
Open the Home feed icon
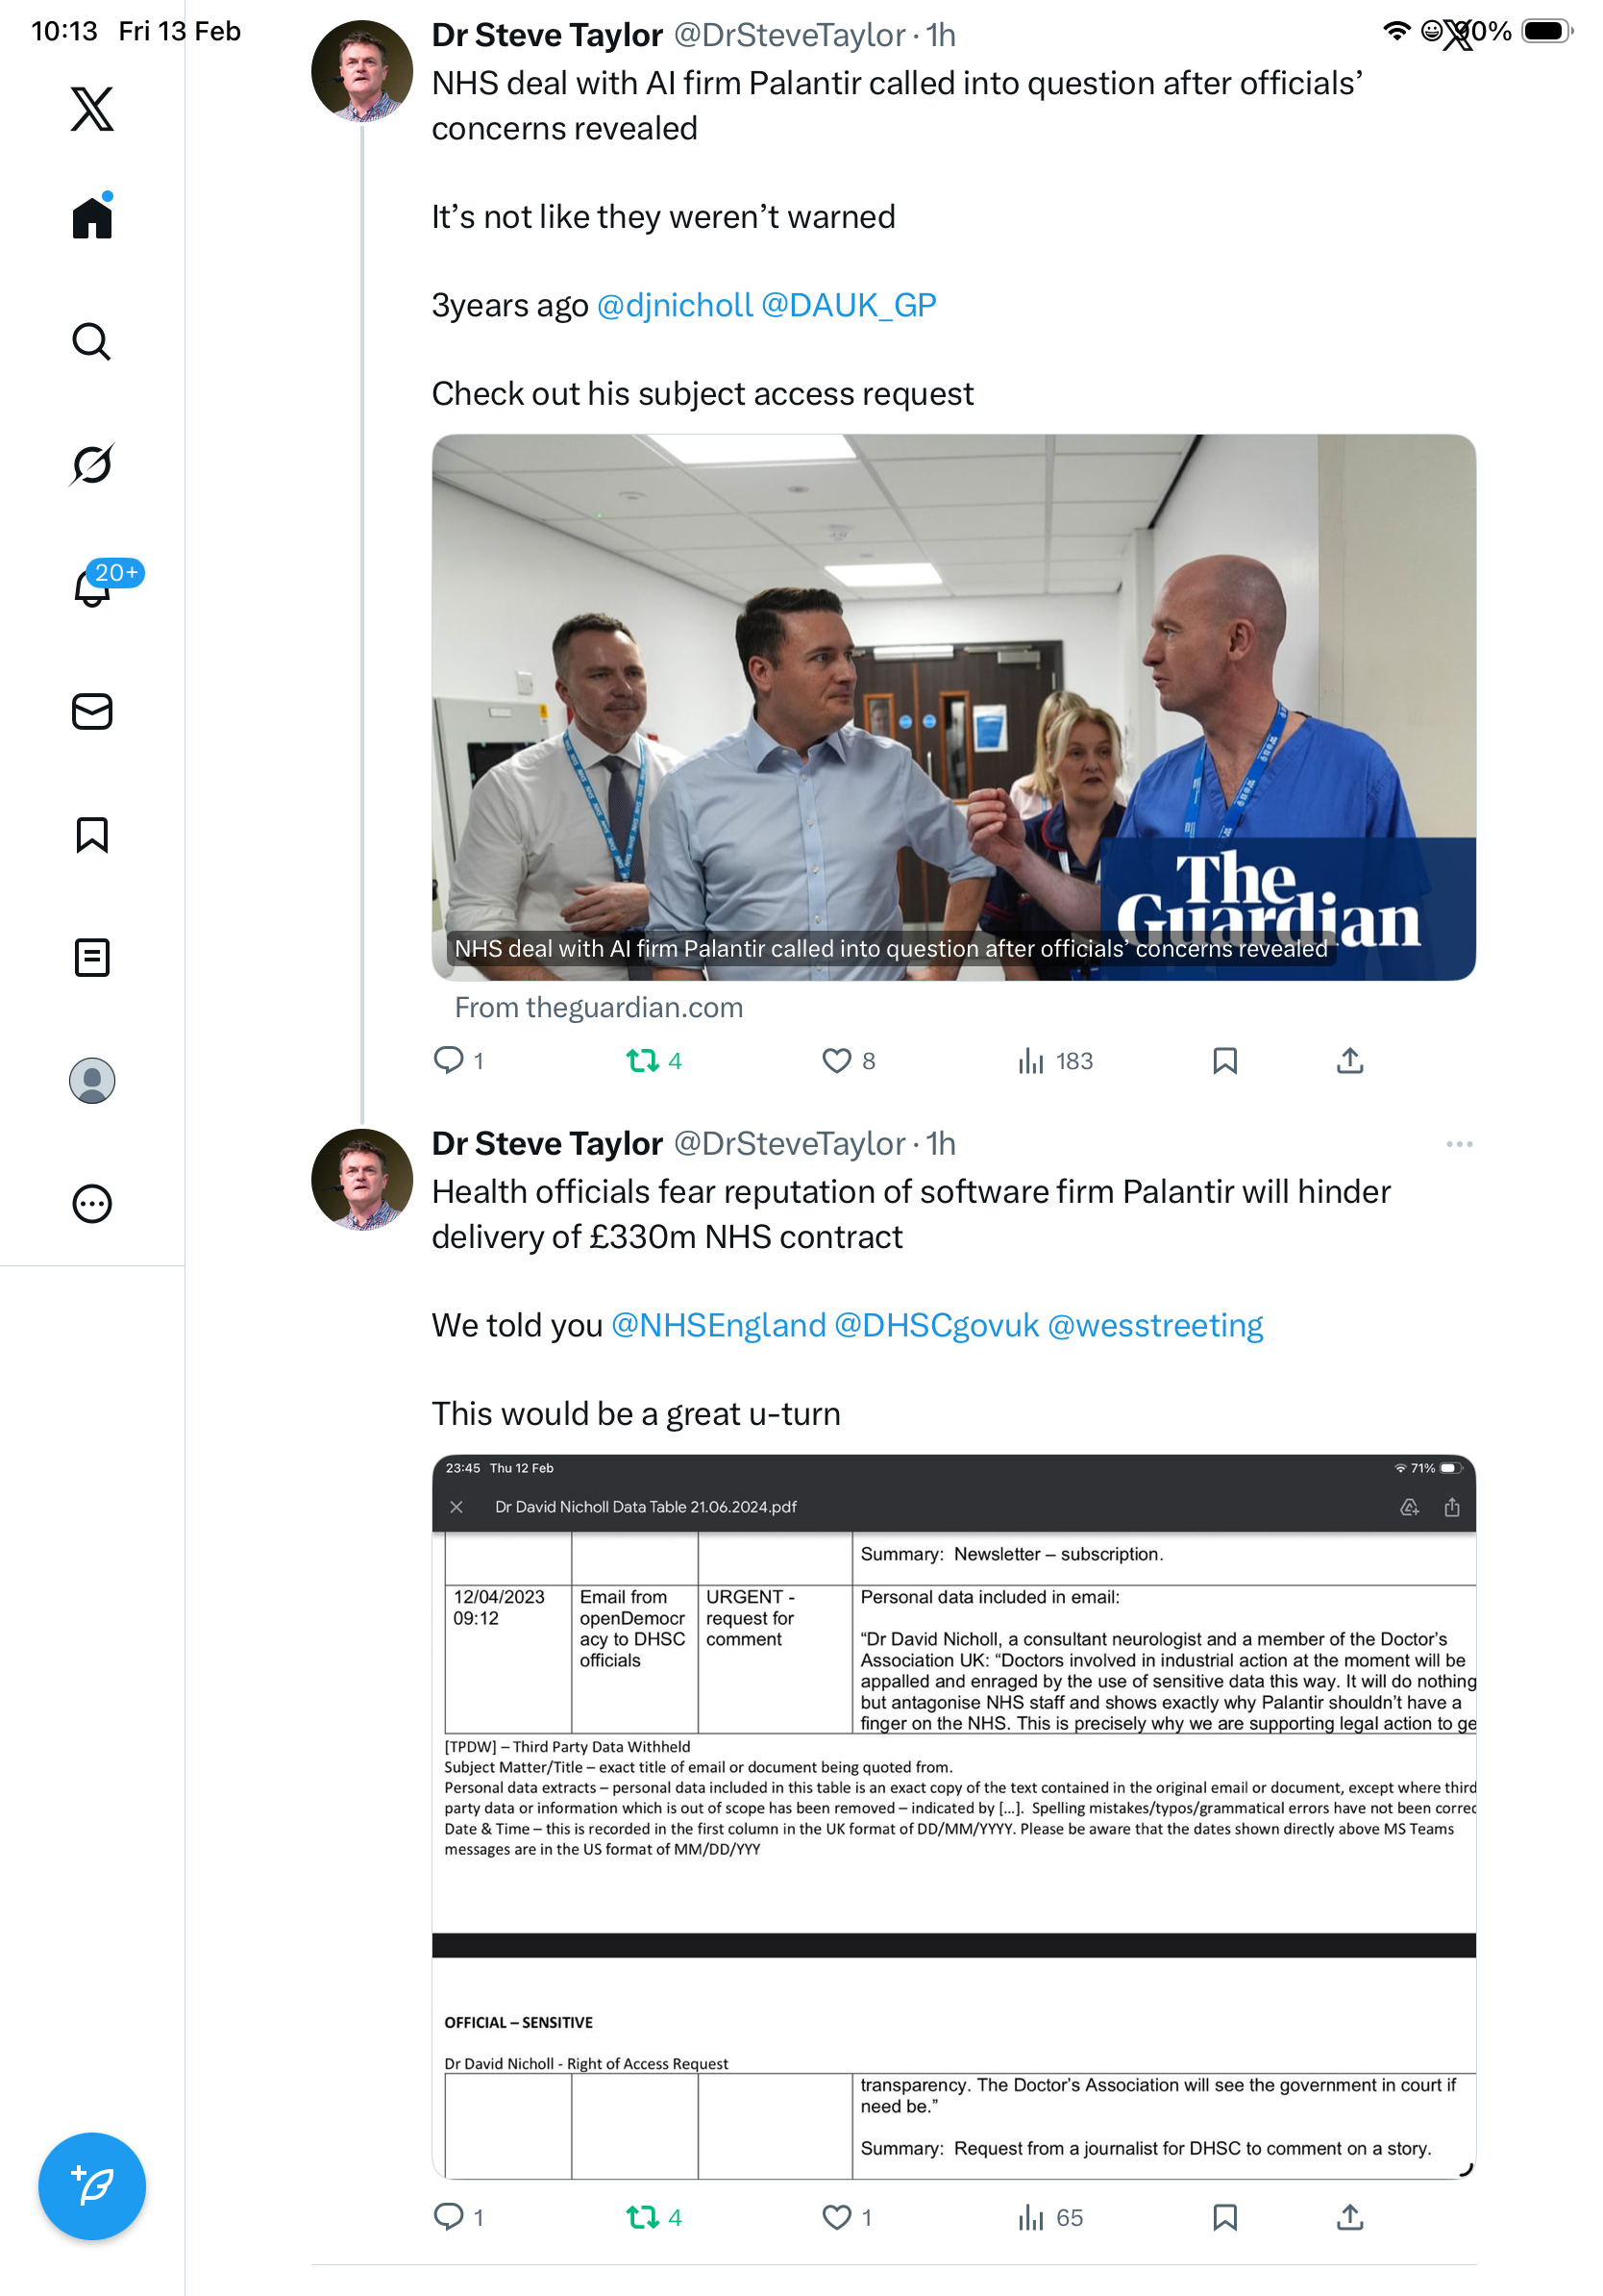(92, 216)
